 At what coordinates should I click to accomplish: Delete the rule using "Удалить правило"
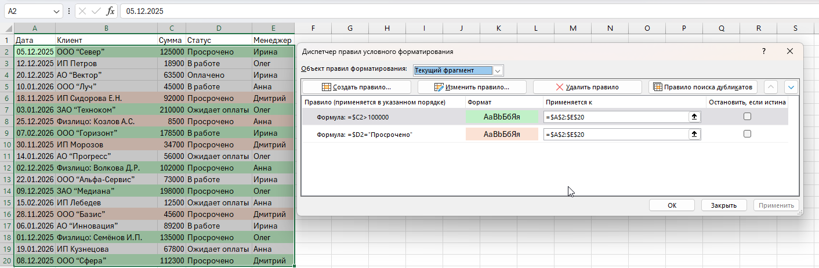click(587, 87)
